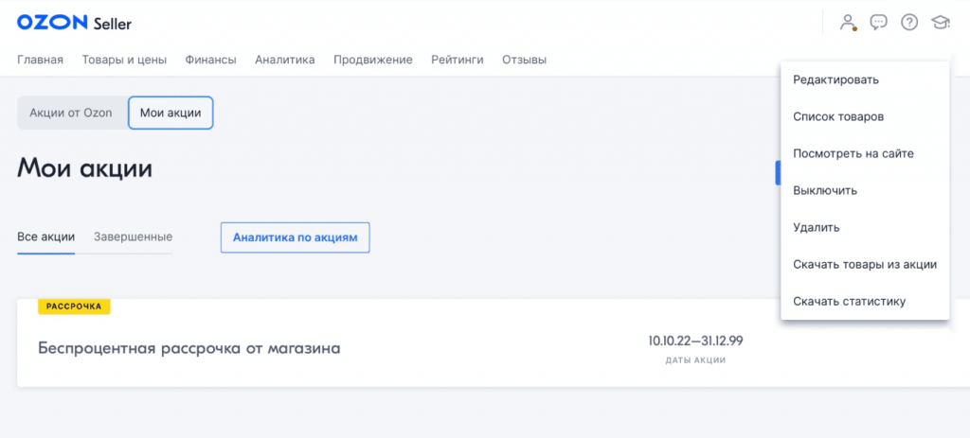This screenshot has height=438, width=970.
Task: Click the help question mark icon
Action: [x=909, y=22]
